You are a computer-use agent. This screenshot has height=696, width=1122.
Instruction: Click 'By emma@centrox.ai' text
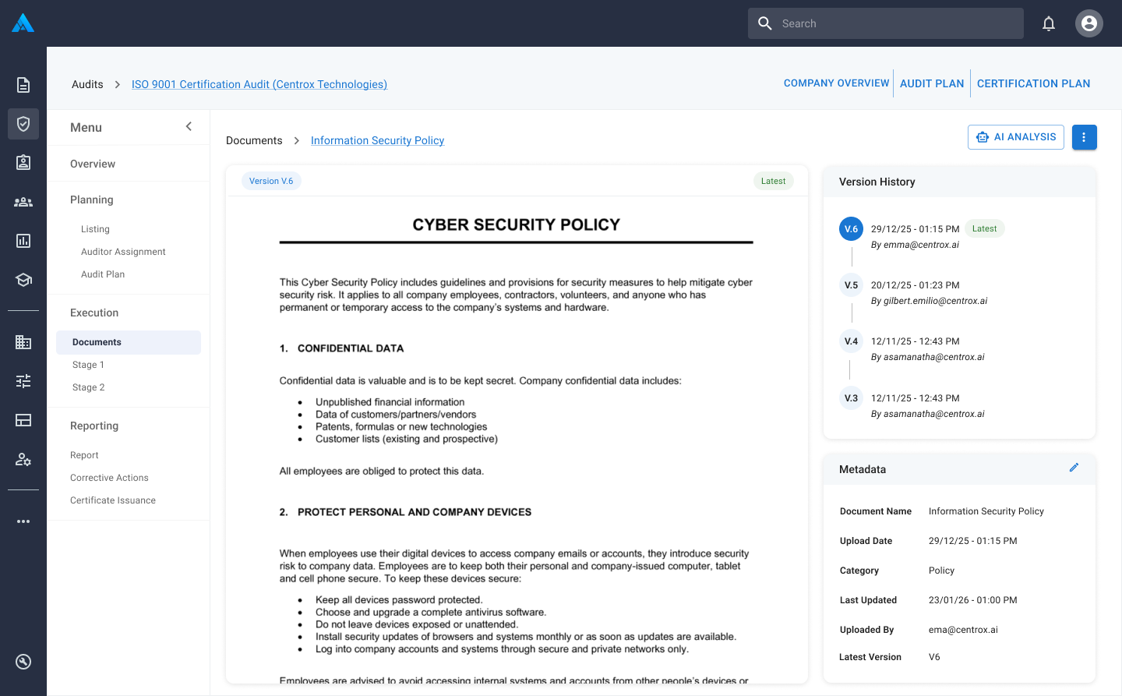pos(915,245)
